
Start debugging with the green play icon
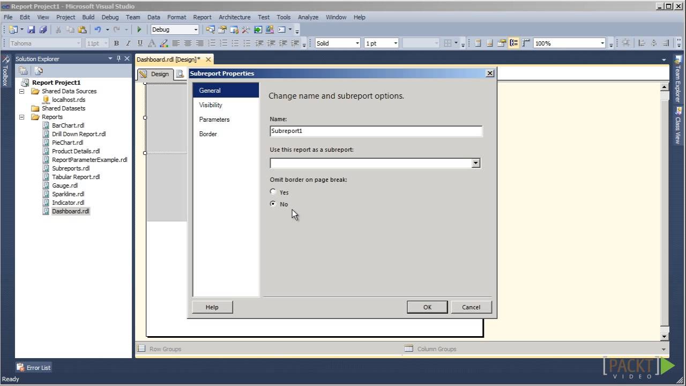(x=139, y=30)
